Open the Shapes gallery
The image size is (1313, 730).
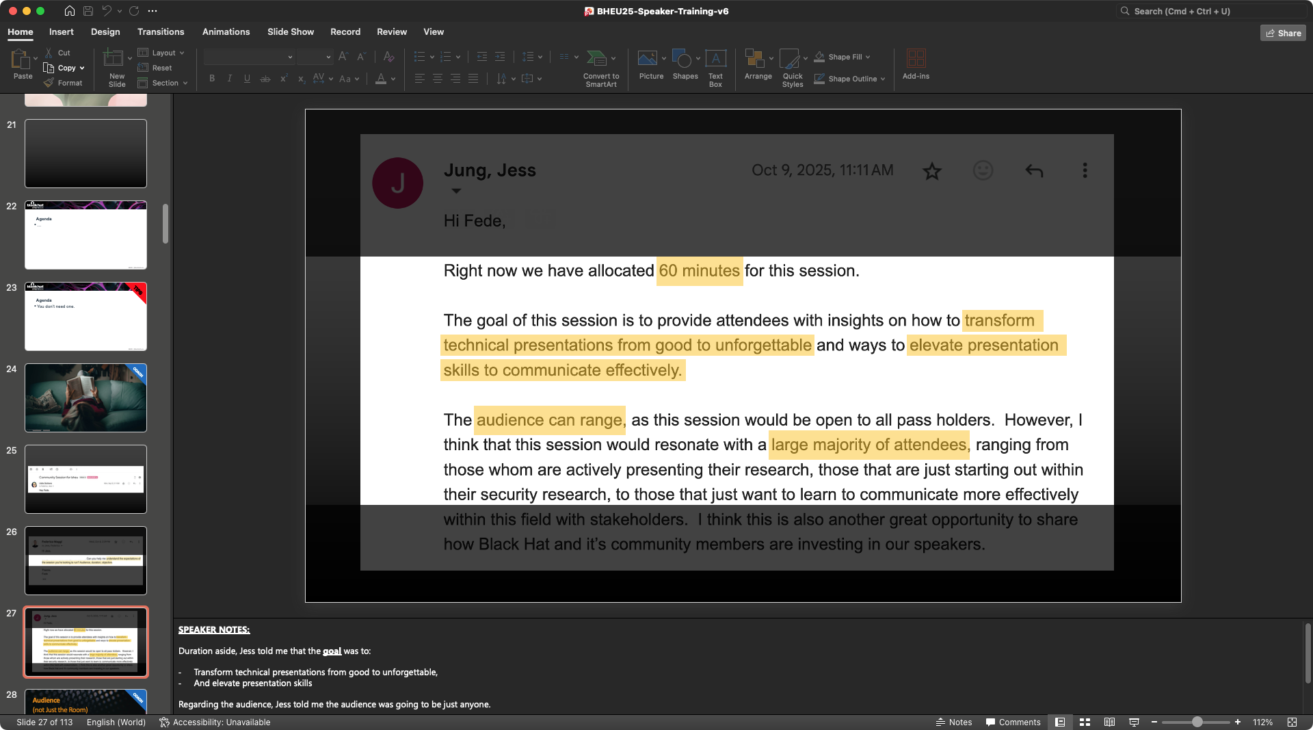click(x=682, y=59)
